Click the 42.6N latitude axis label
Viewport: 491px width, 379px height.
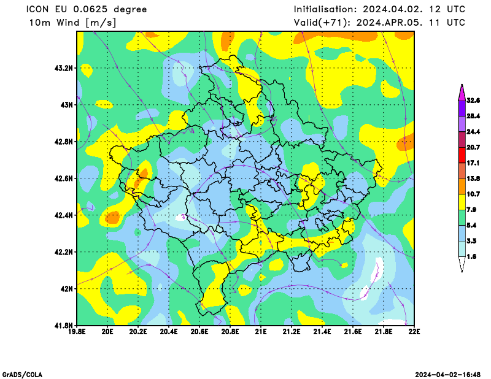pos(64,178)
